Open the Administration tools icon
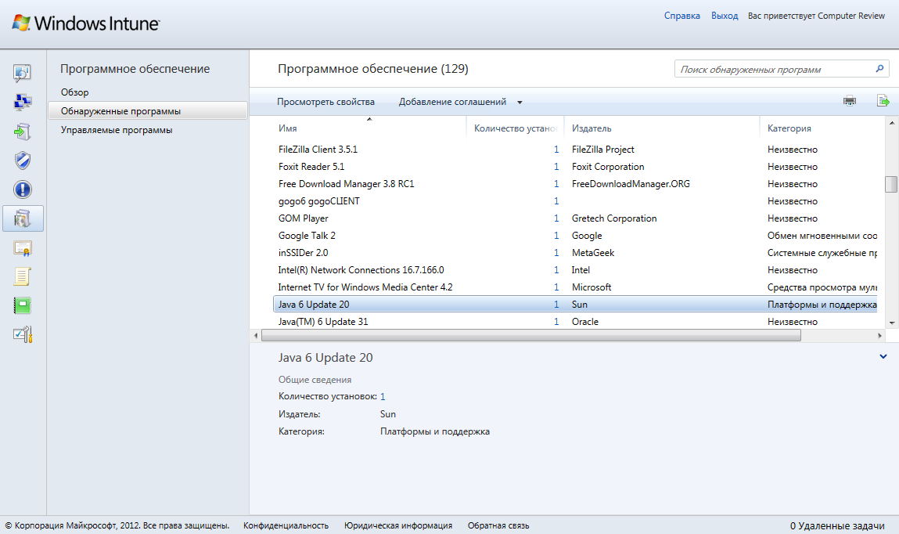Screen dimensions: 899x534 point(23,334)
